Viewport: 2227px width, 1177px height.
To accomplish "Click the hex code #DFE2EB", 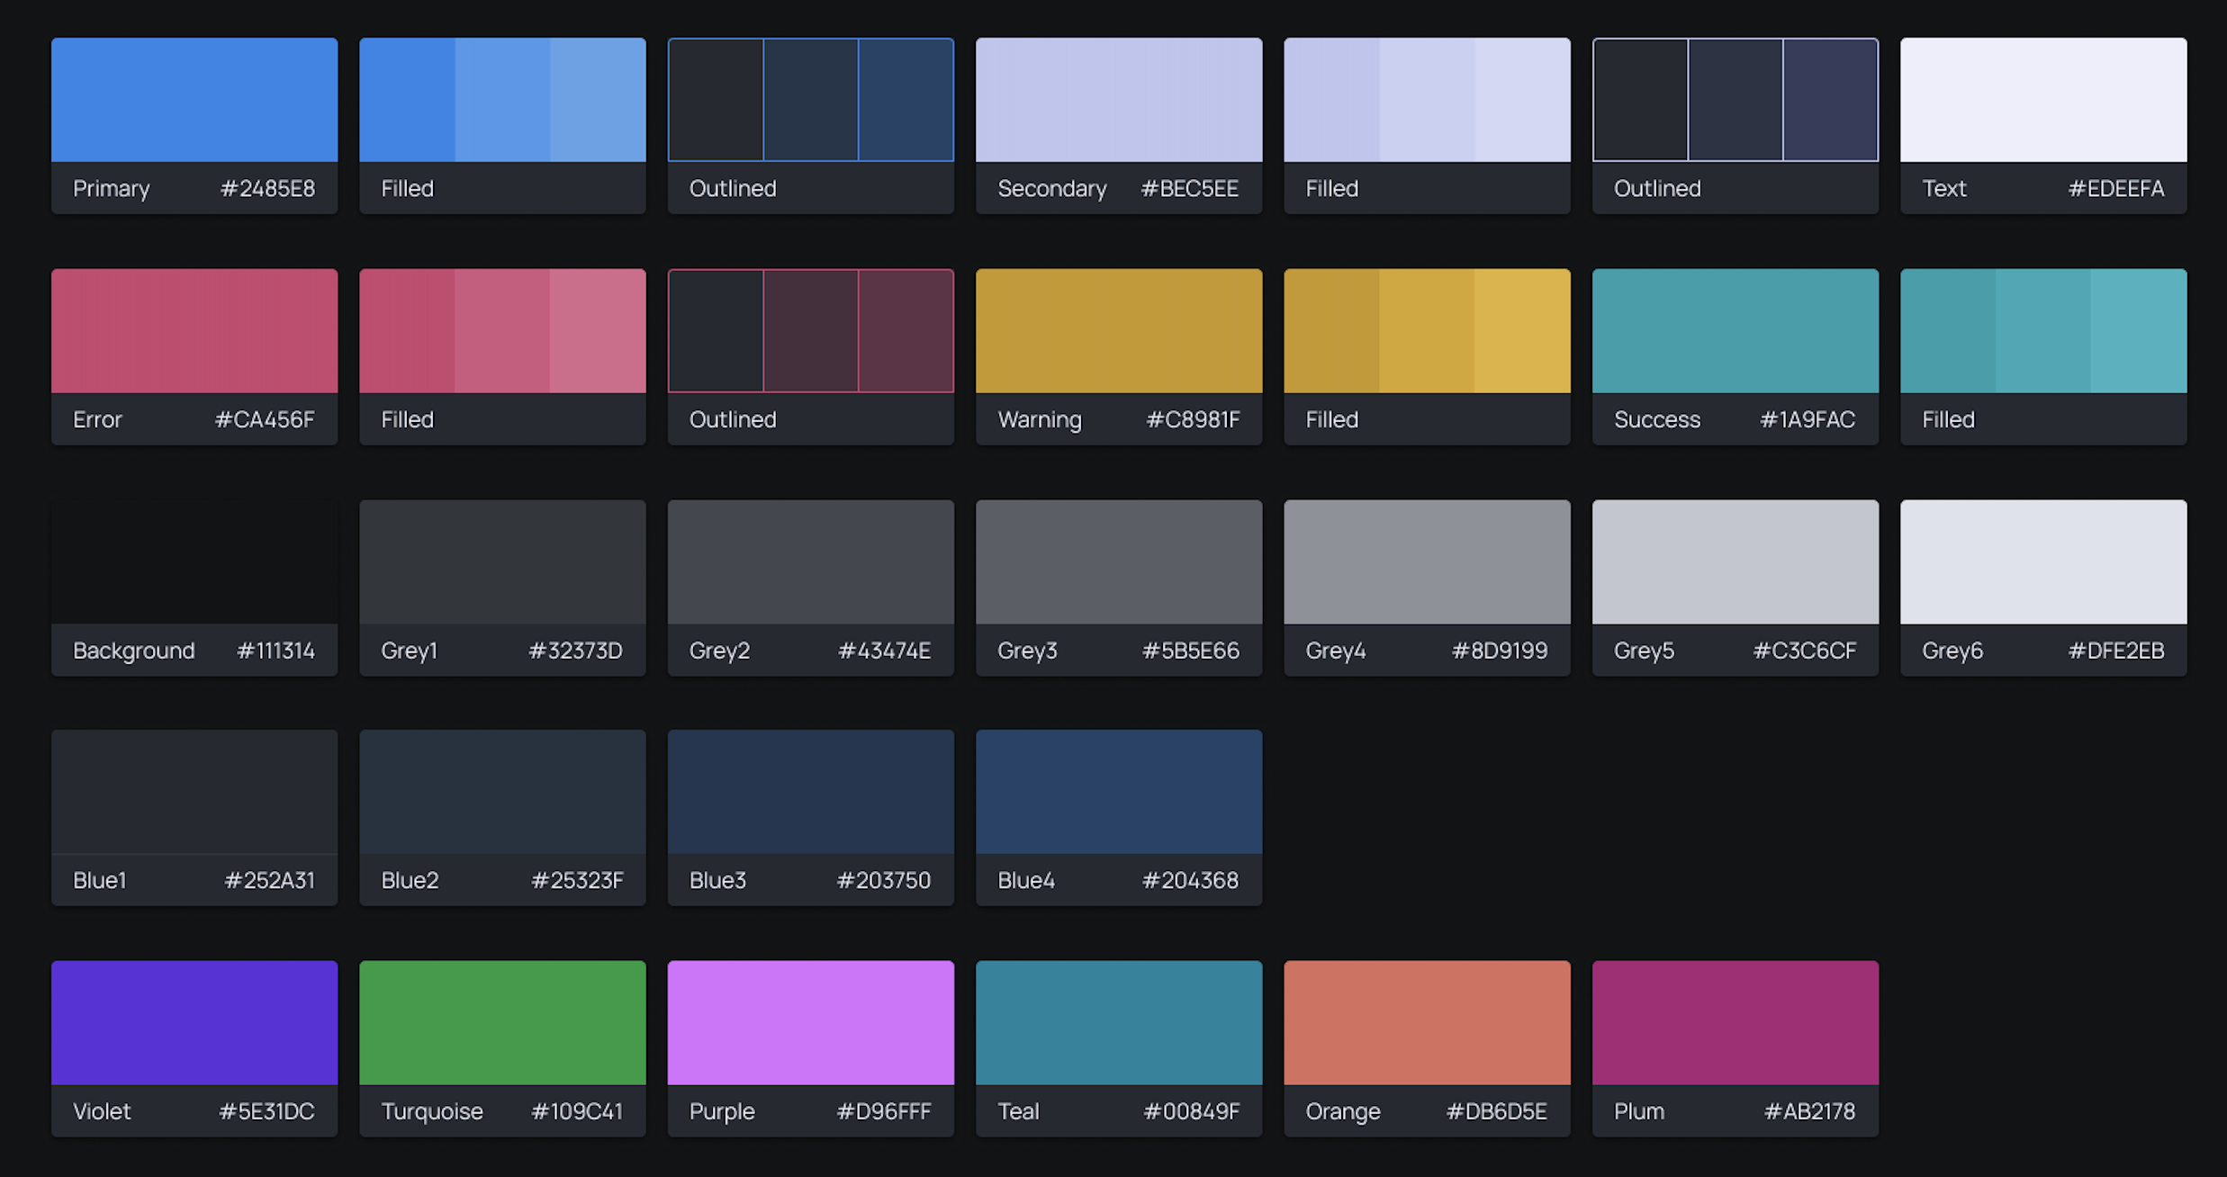I will tap(2116, 651).
